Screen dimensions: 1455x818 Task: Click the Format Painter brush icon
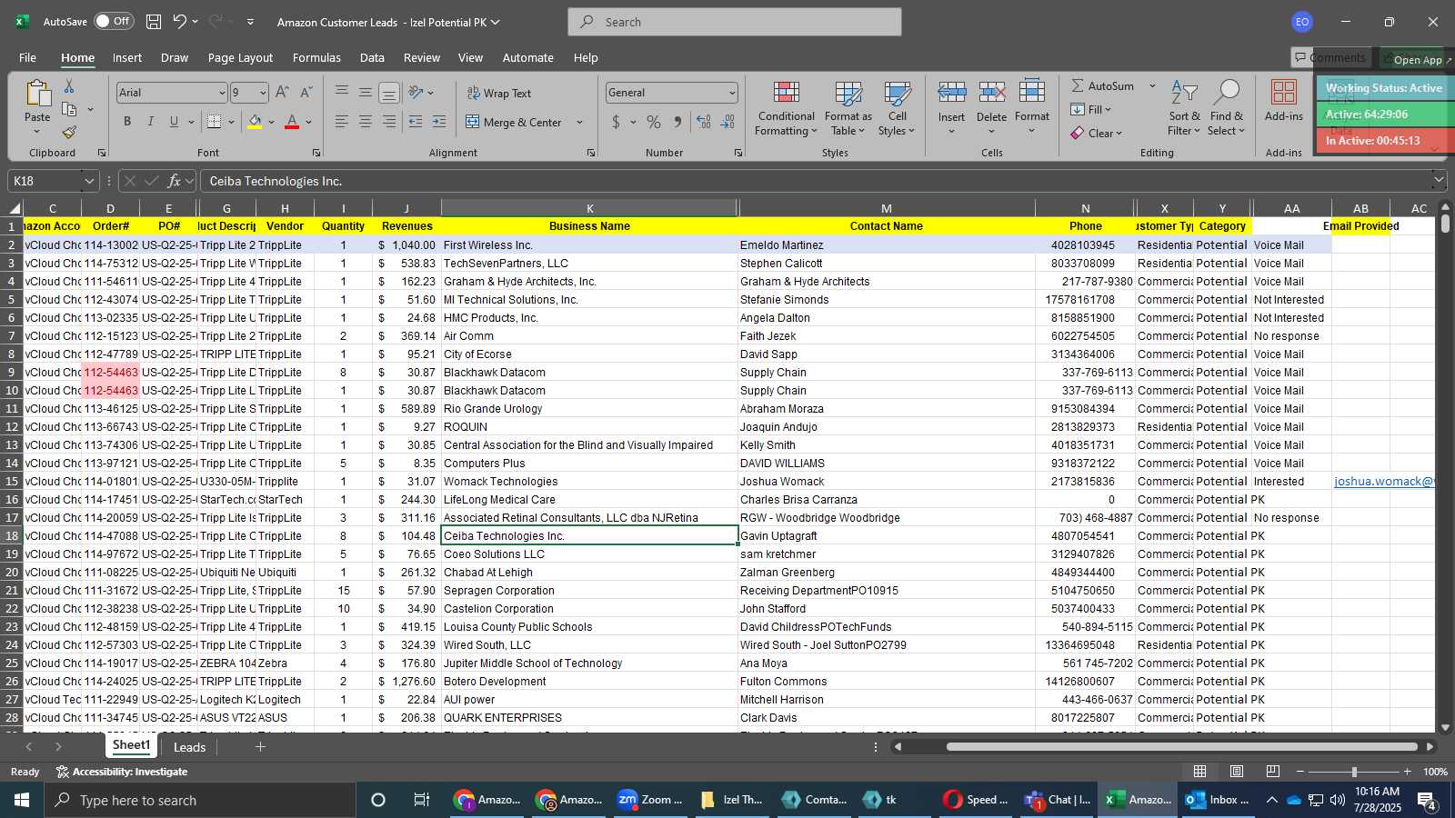point(69,133)
